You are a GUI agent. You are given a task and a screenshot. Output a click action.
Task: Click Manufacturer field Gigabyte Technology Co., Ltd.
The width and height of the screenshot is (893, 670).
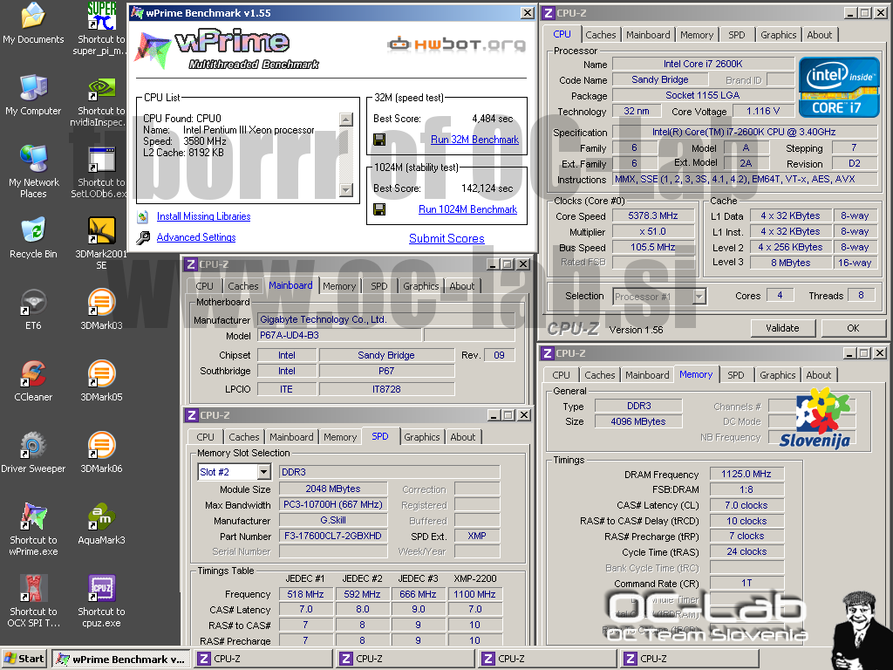pos(386,319)
